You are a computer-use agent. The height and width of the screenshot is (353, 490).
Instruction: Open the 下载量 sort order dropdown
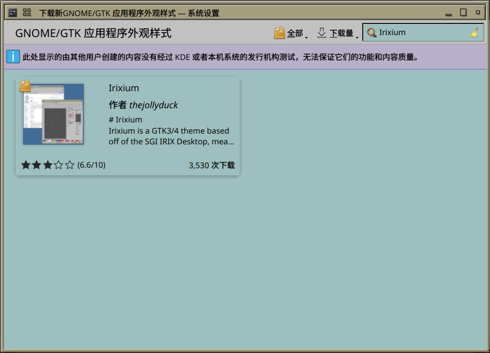coord(341,33)
